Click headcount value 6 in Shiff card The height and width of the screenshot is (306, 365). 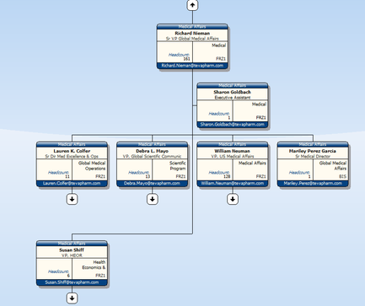coord(68,276)
